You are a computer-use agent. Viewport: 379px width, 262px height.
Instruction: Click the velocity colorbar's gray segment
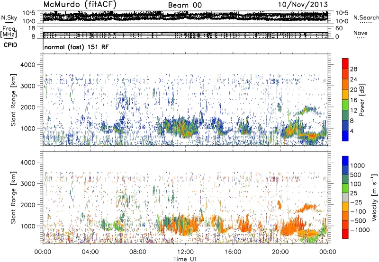pyautogui.click(x=345, y=198)
